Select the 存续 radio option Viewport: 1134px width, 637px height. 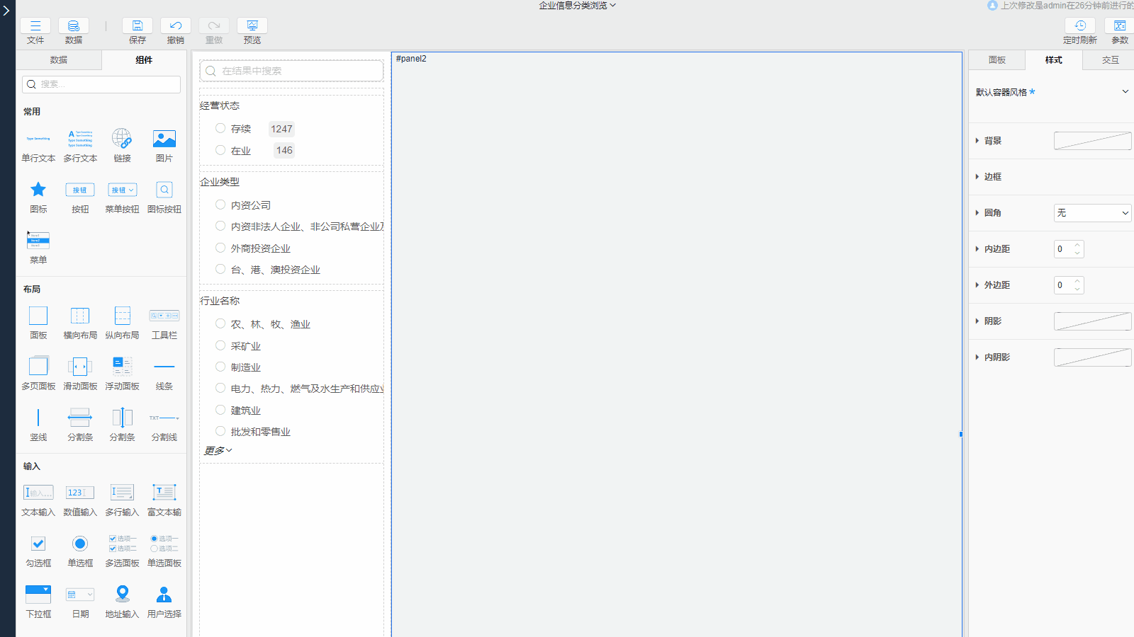point(220,129)
